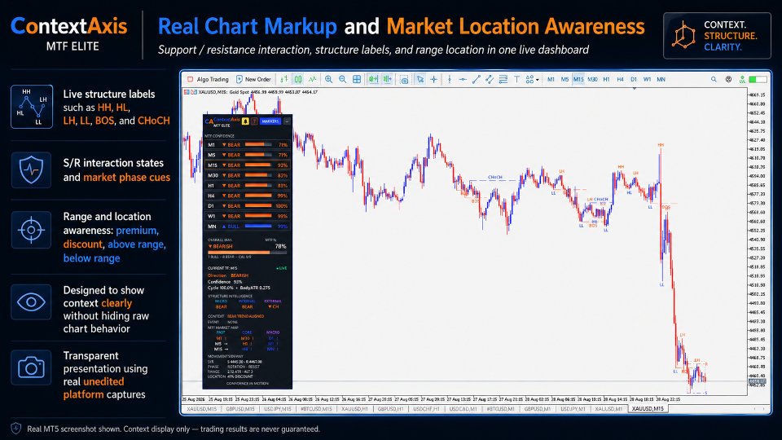Viewport: 782px width, 440px height.
Task: Open the XAUUSD,H1 chart tab
Action: pos(354,408)
